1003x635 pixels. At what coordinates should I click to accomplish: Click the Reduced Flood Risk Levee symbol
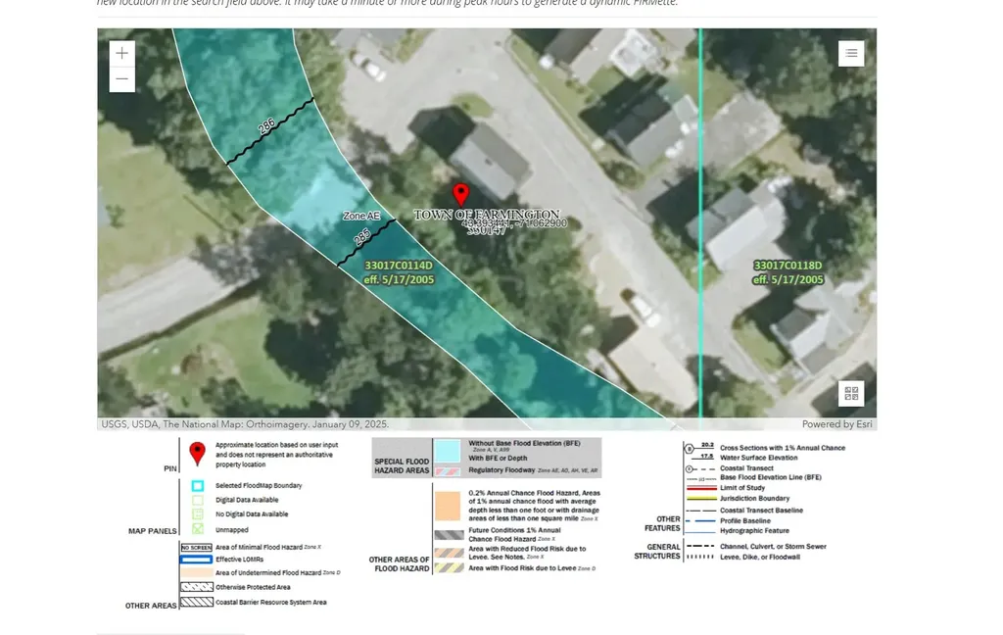click(449, 553)
